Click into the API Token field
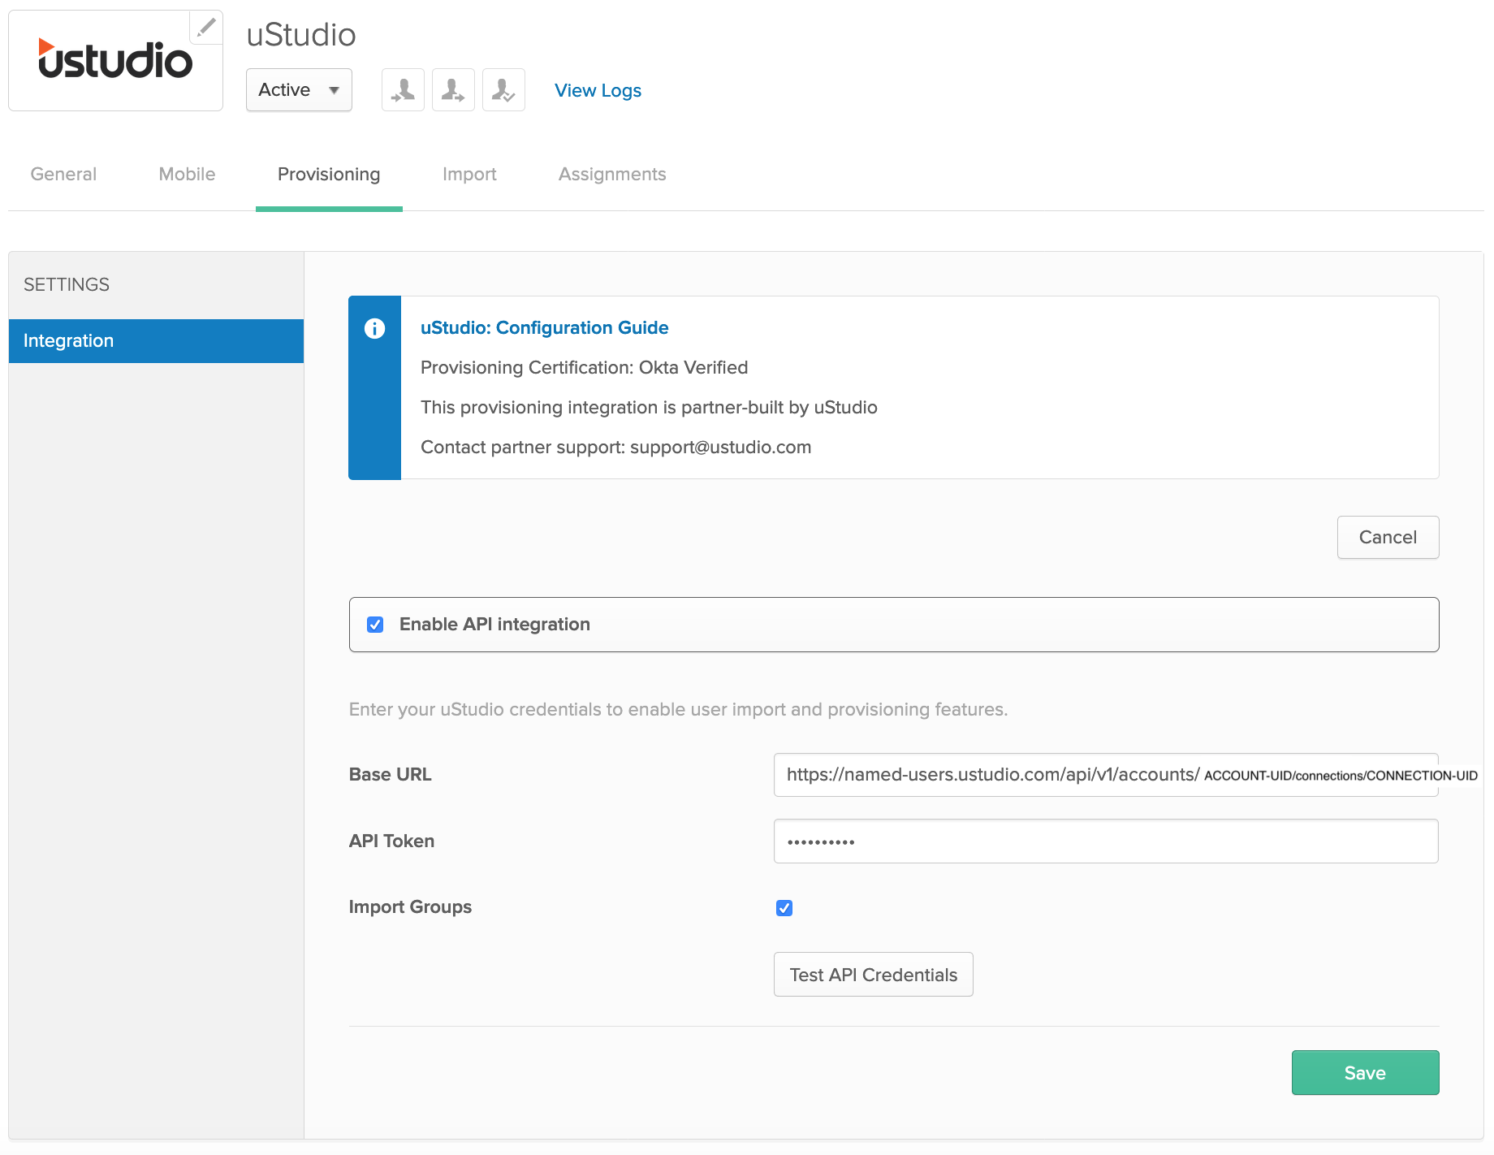1494x1155 pixels. 1106,841
